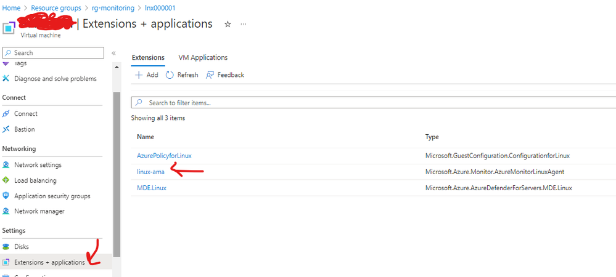Open Network settings
The image size is (616, 277).
38,165
